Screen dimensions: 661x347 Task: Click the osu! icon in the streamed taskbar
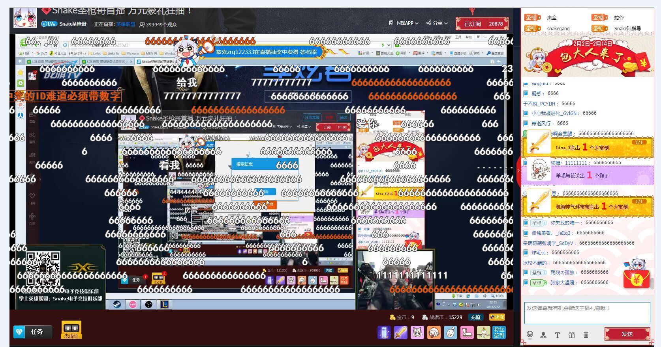[133, 304]
